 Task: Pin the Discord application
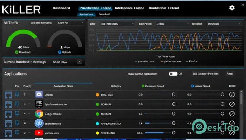pyautogui.click(x=17, y=94)
